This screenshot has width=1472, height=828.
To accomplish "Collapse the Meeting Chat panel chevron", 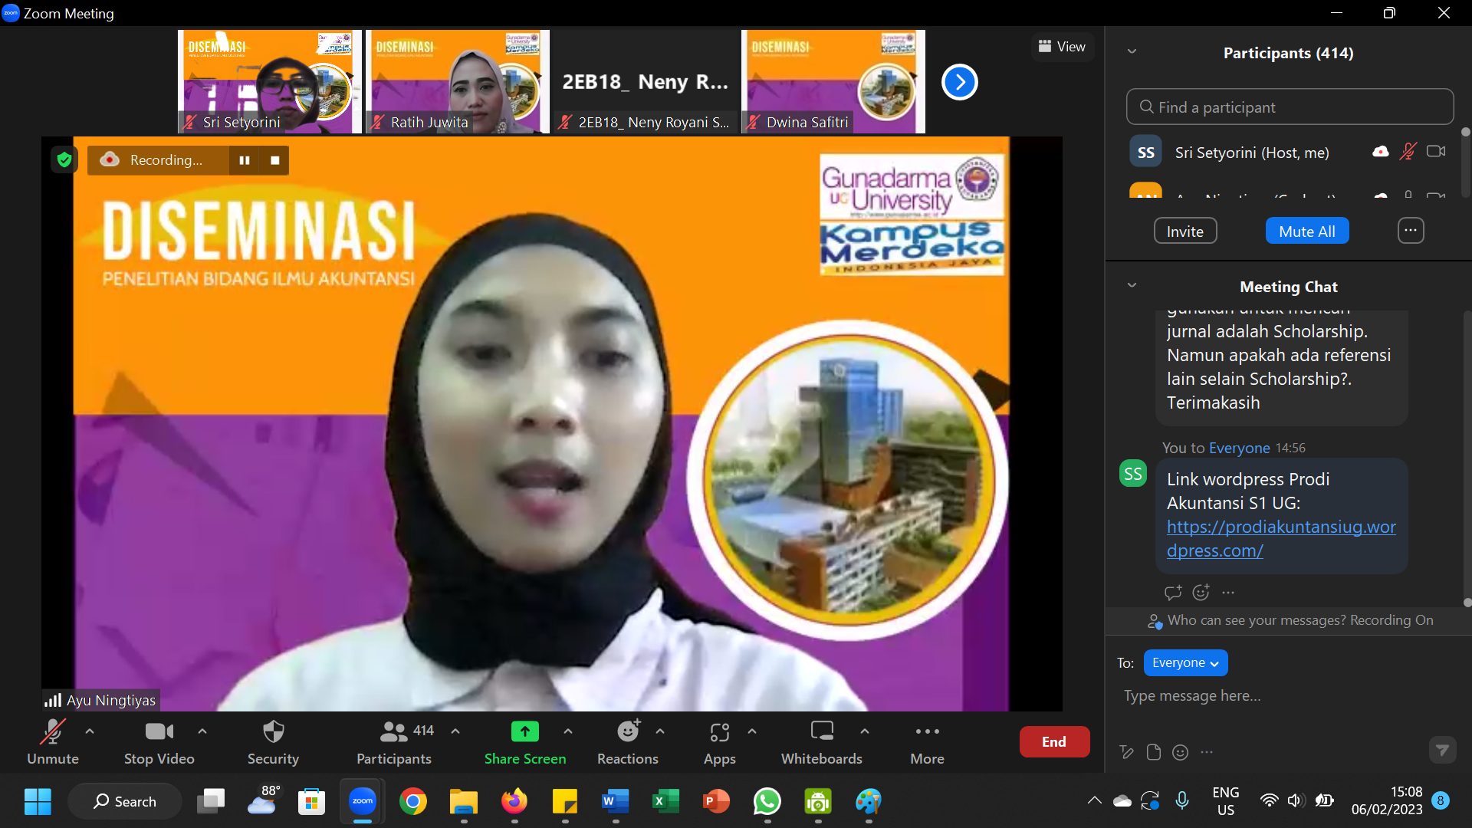I will (x=1132, y=286).
